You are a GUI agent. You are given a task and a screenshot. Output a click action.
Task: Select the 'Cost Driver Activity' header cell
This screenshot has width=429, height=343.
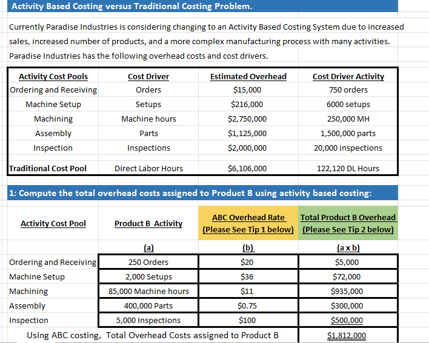tap(348, 76)
